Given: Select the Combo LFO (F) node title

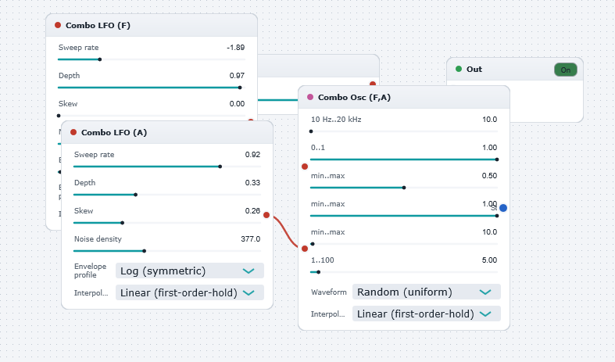Looking at the screenshot, I should (x=98, y=26).
